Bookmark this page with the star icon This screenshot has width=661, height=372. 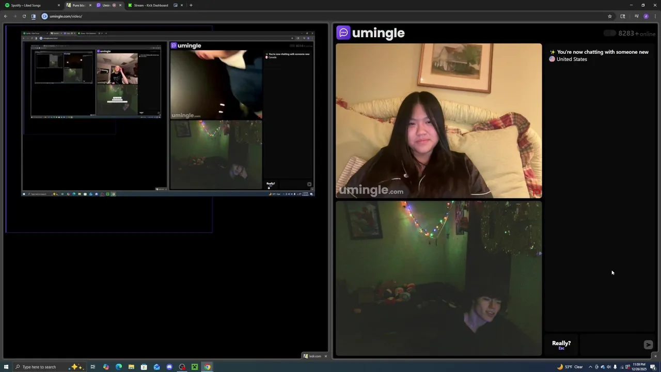pyautogui.click(x=610, y=16)
